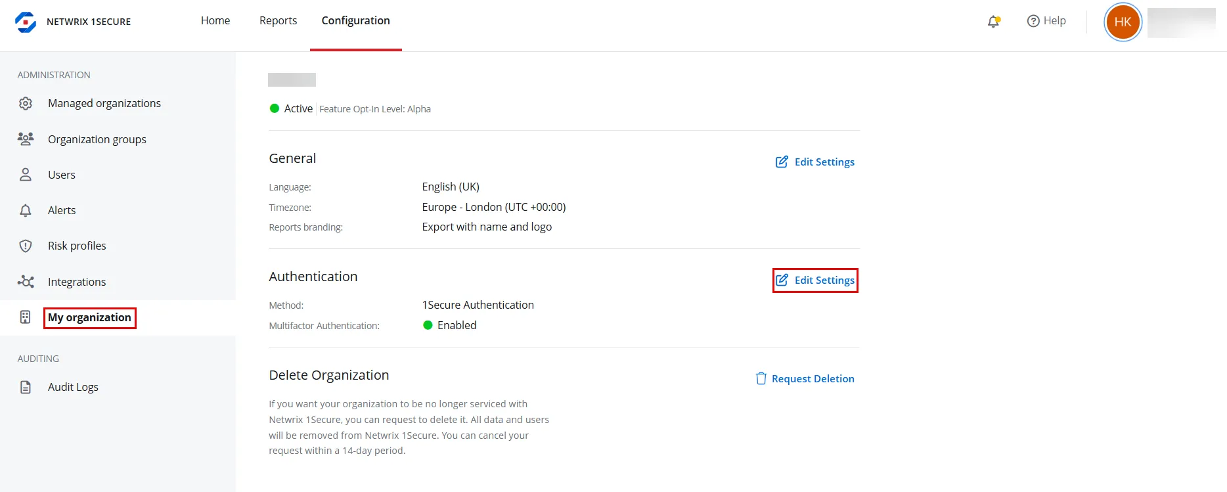Open the HK user avatar menu
Image resolution: width=1227 pixels, height=492 pixels.
click(1123, 22)
